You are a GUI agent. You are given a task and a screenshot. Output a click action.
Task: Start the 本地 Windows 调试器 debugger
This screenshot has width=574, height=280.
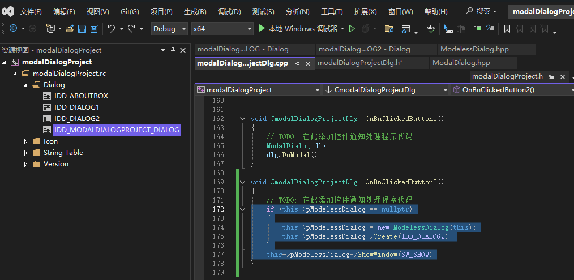(298, 29)
